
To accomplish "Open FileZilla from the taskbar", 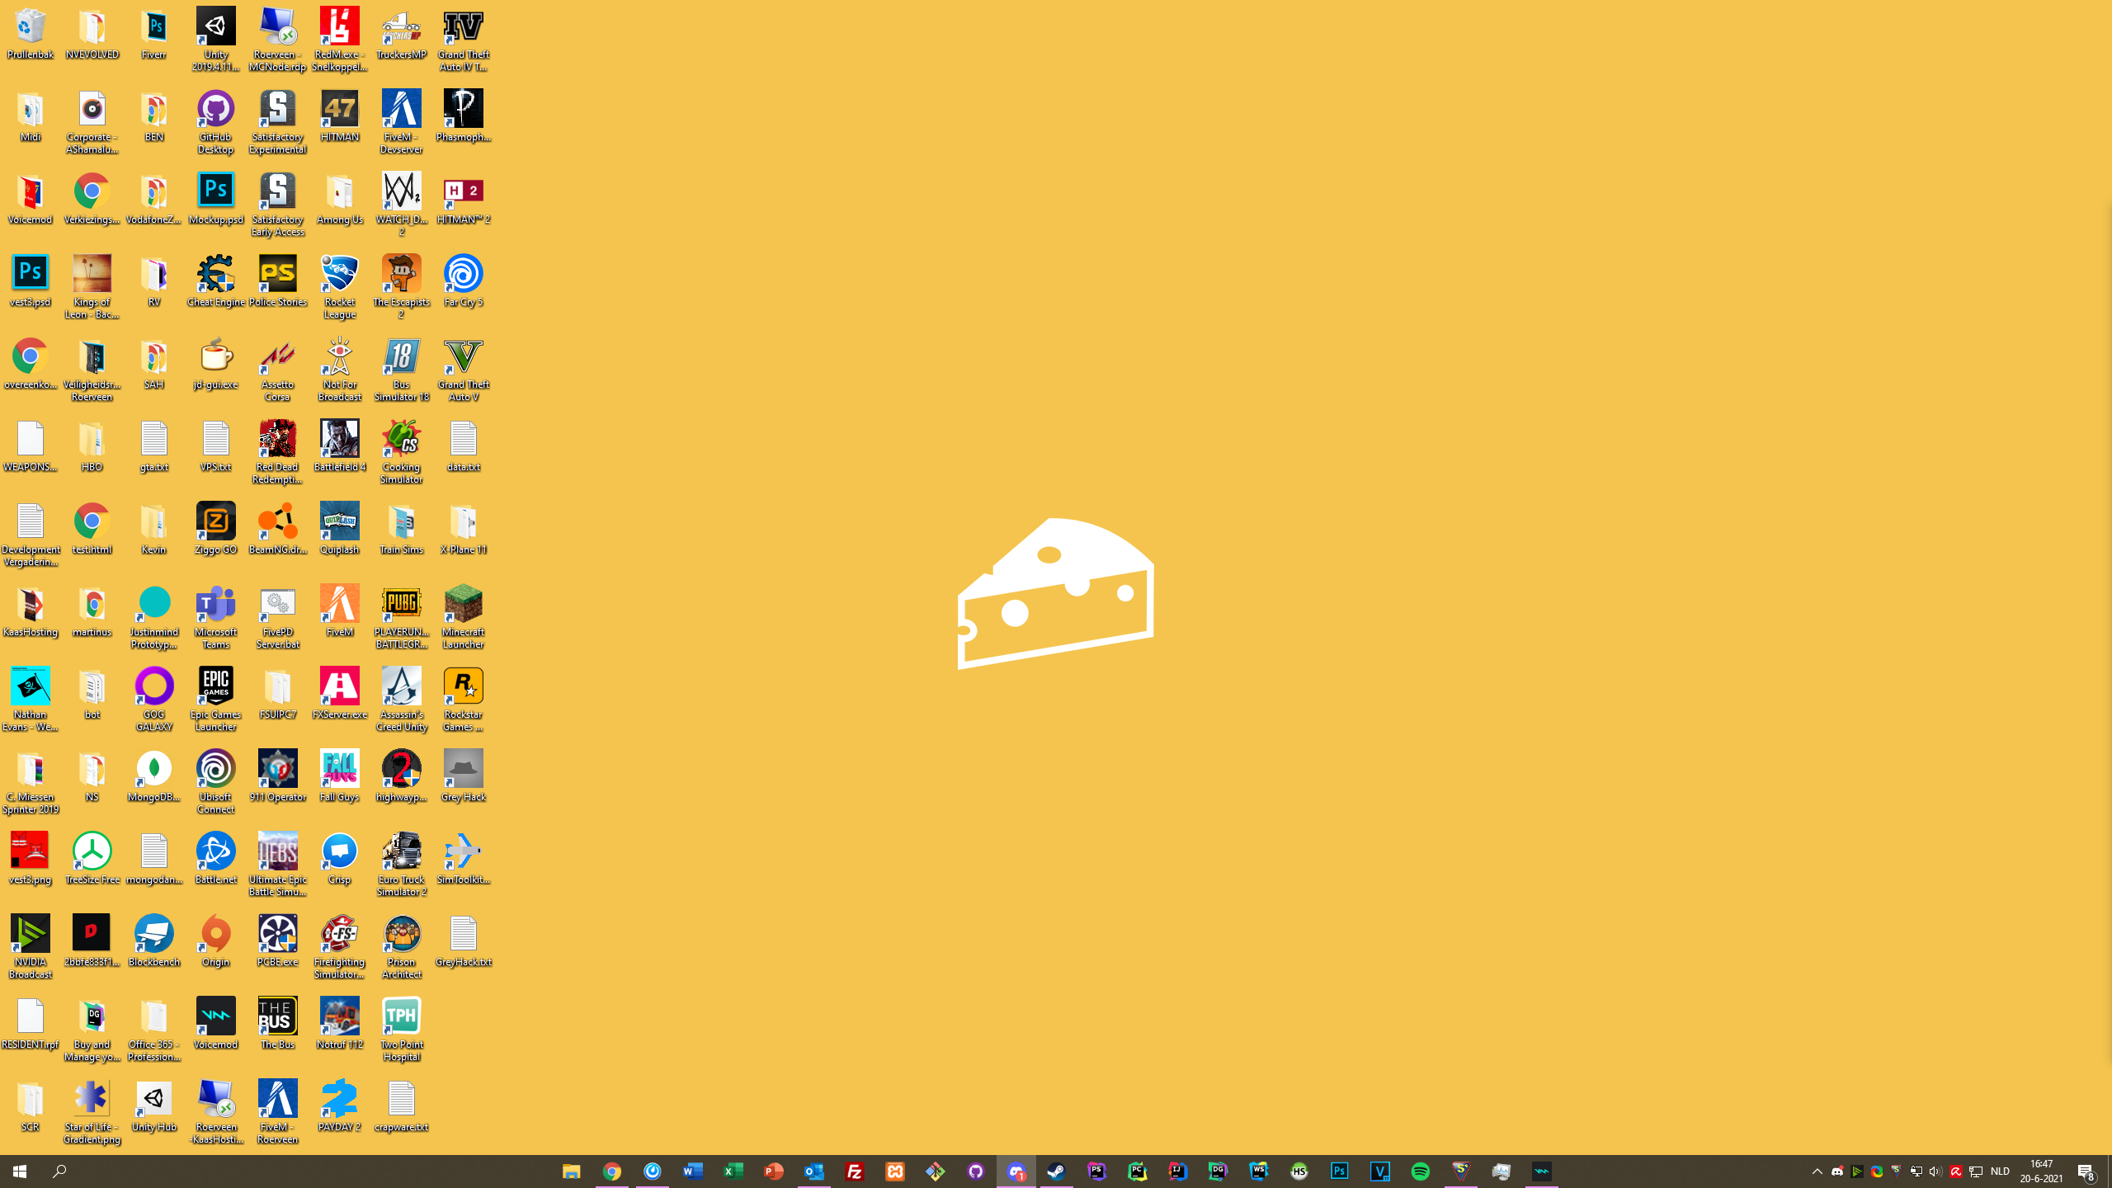I will [x=854, y=1171].
